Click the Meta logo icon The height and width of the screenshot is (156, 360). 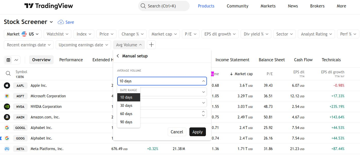tap(7, 149)
